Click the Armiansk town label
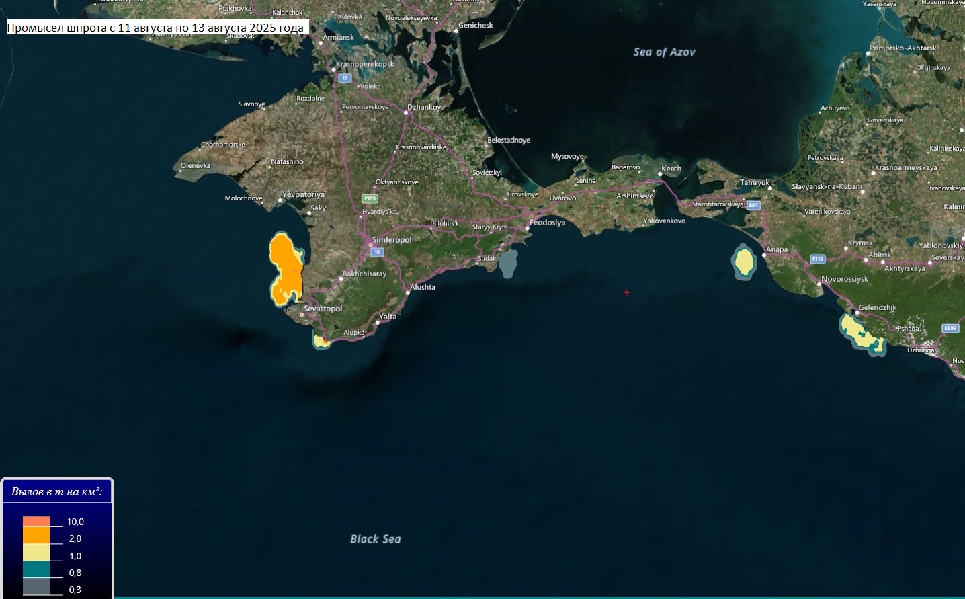Screen dimensions: 965x599 (338, 37)
